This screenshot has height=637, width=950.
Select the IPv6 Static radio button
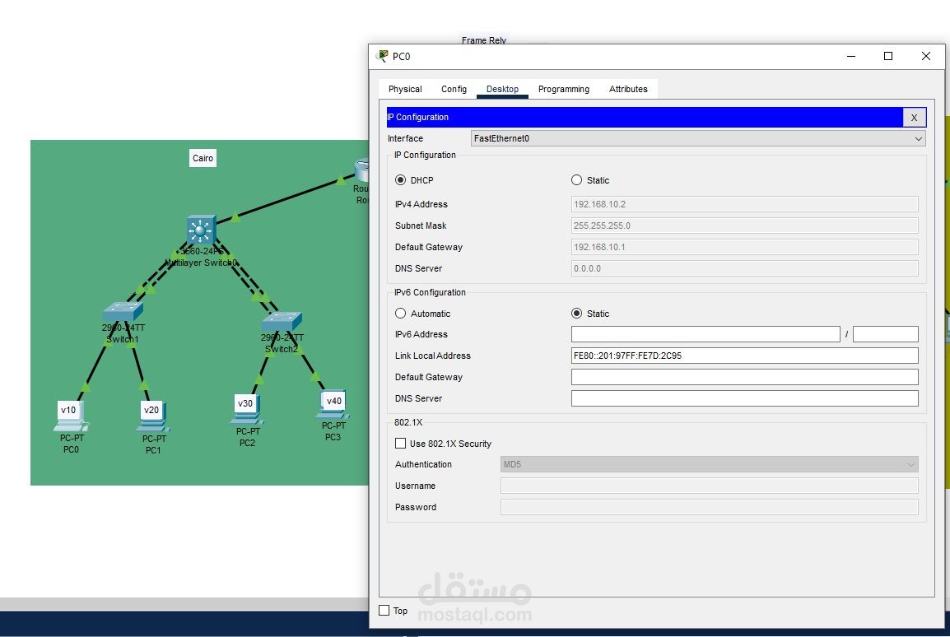[577, 313]
